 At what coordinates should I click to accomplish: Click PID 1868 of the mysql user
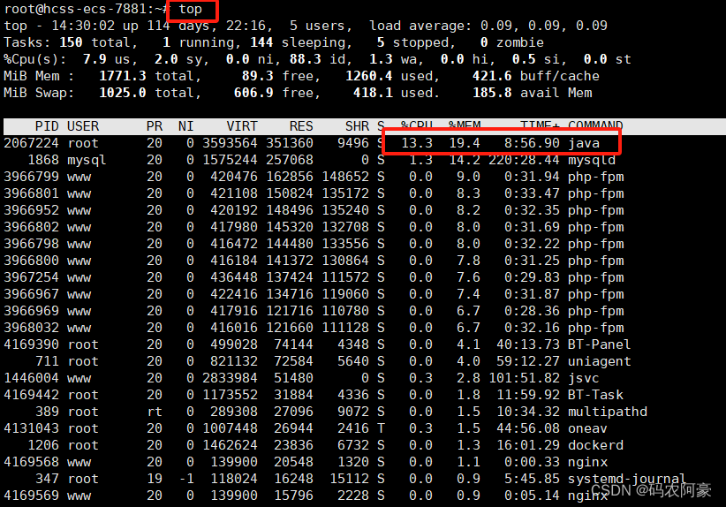pos(43,160)
